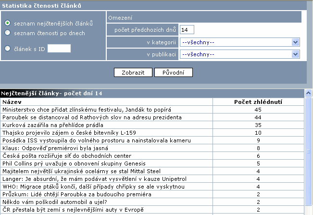
Task: Click the article ID text field
Action: click(x=59, y=48)
